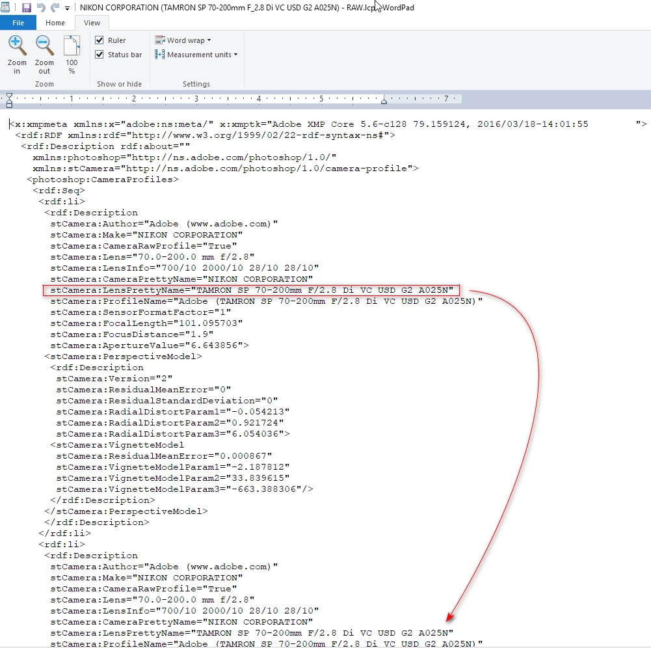This screenshot has height=648, width=651.
Task: Click the Zoom out magnifier icon
Action: (x=44, y=46)
